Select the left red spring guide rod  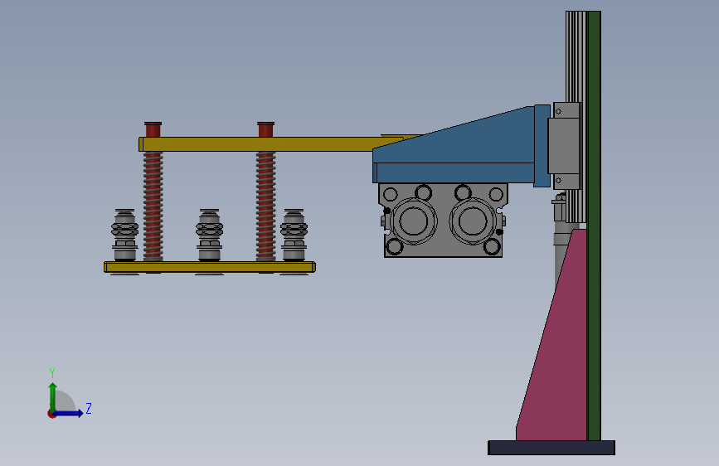tap(153, 197)
